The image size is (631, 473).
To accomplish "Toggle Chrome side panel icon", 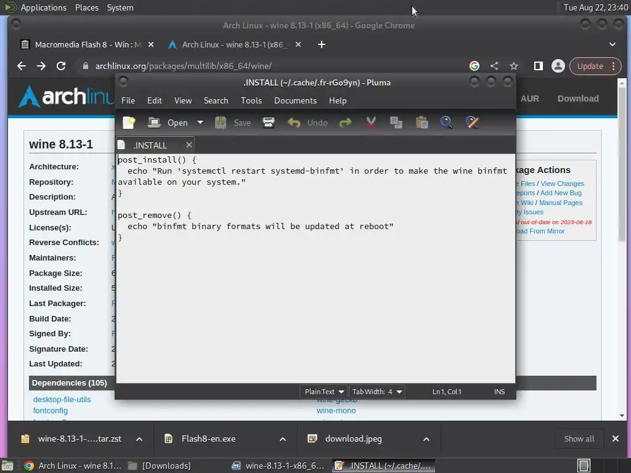I will click(x=539, y=66).
